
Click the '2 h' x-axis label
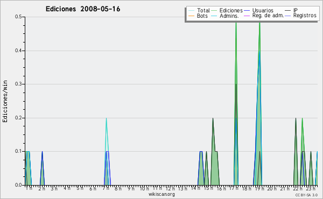41,188
